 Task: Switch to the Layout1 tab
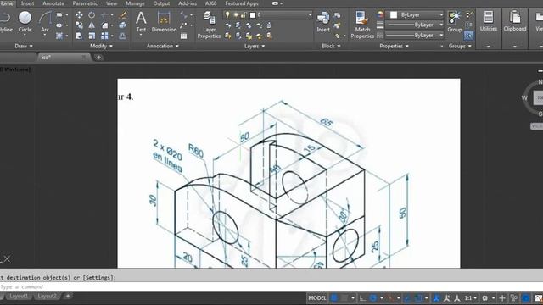pyautogui.click(x=18, y=297)
